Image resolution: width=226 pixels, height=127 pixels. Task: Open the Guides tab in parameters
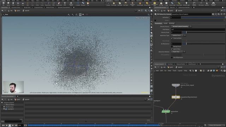pyautogui.click(x=166, y=23)
